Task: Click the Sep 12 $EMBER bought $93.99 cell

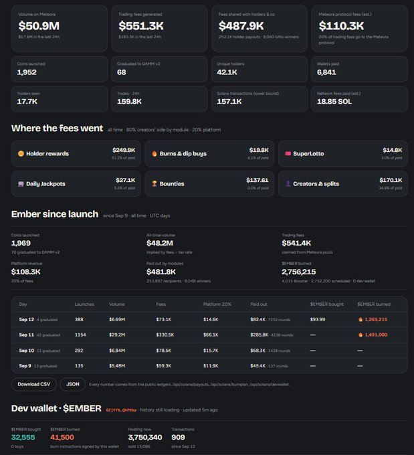Action: click(x=318, y=319)
